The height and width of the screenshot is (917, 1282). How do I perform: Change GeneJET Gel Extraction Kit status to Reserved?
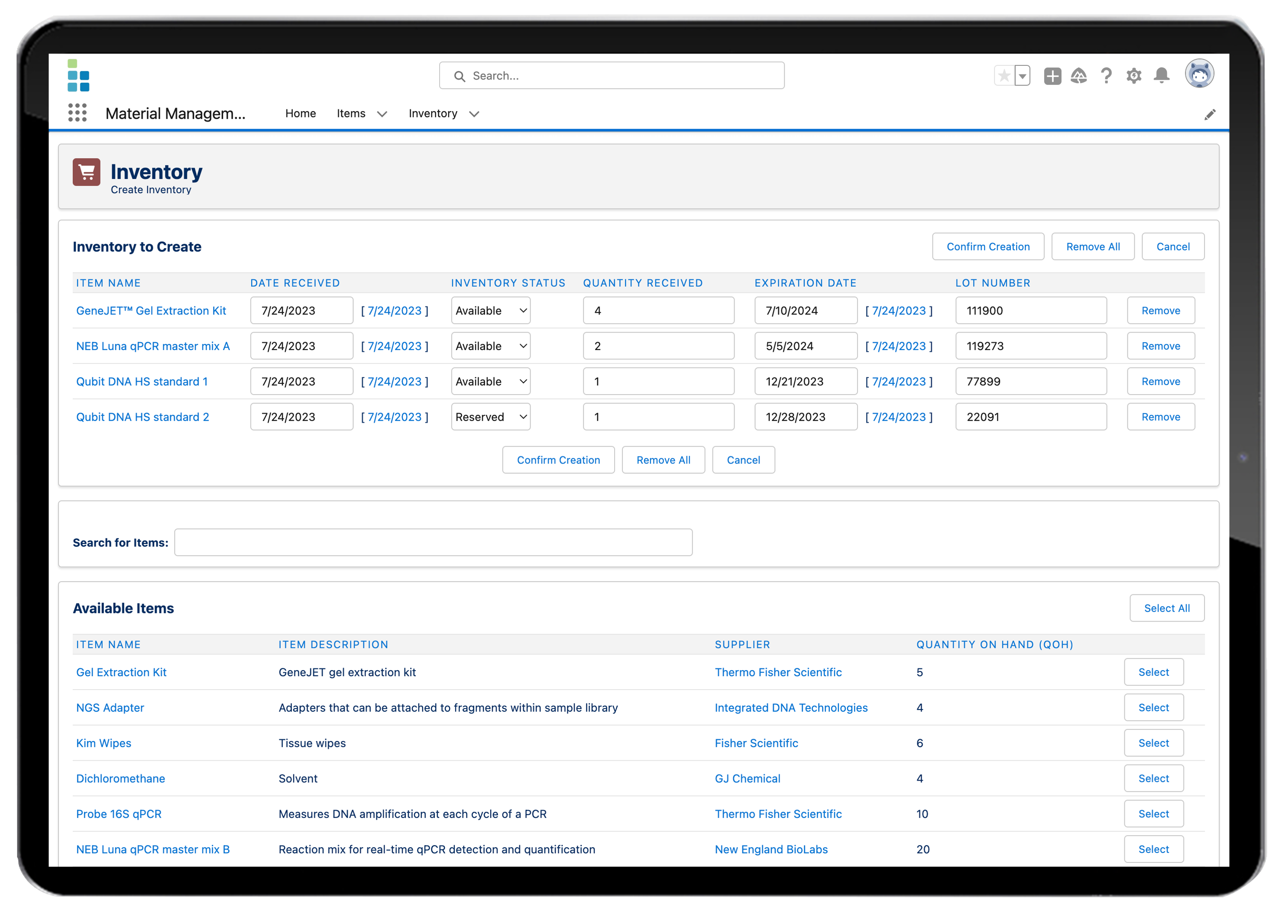[x=490, y=311]
